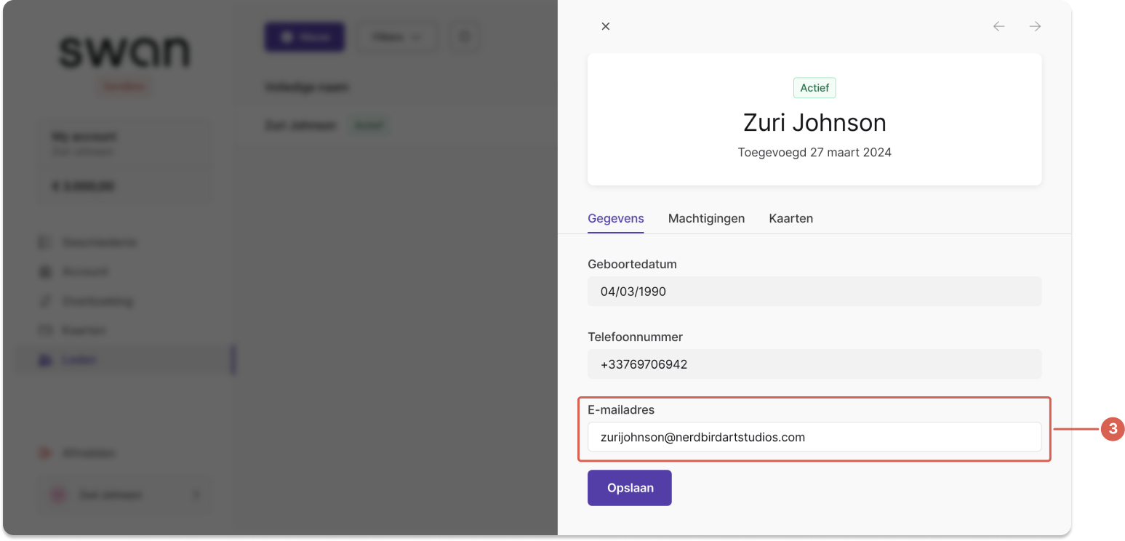Click the Telefoonnummer label
This screenshot has height=541, width=1125.
[635, 337]
